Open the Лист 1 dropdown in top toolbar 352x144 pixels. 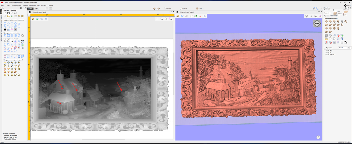[x=167, y=9]
